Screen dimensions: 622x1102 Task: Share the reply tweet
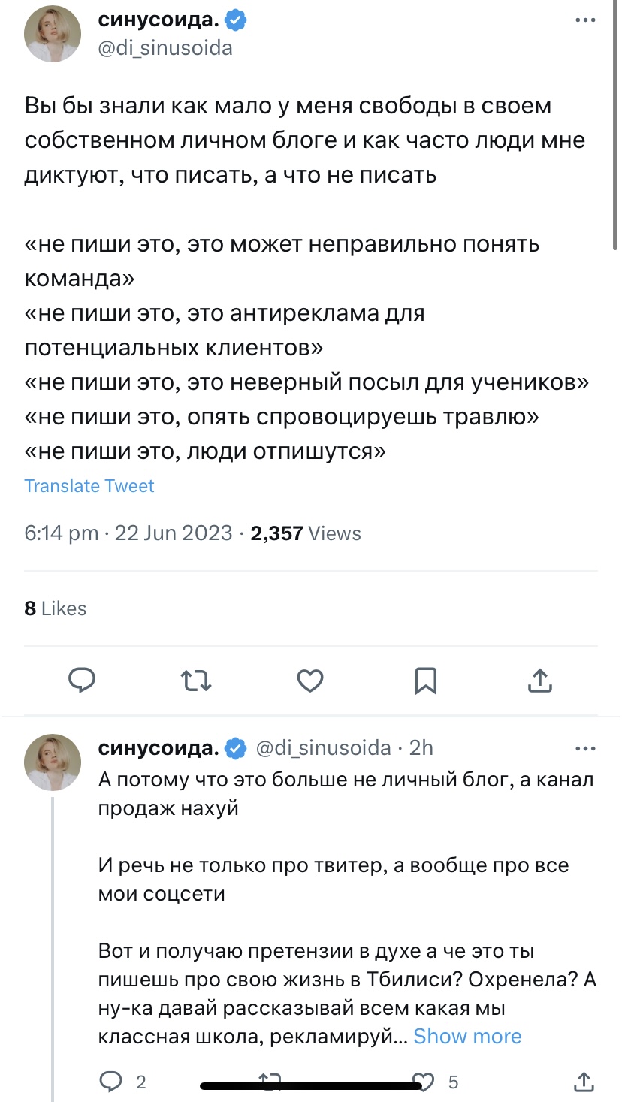[x=584, y=1082]
